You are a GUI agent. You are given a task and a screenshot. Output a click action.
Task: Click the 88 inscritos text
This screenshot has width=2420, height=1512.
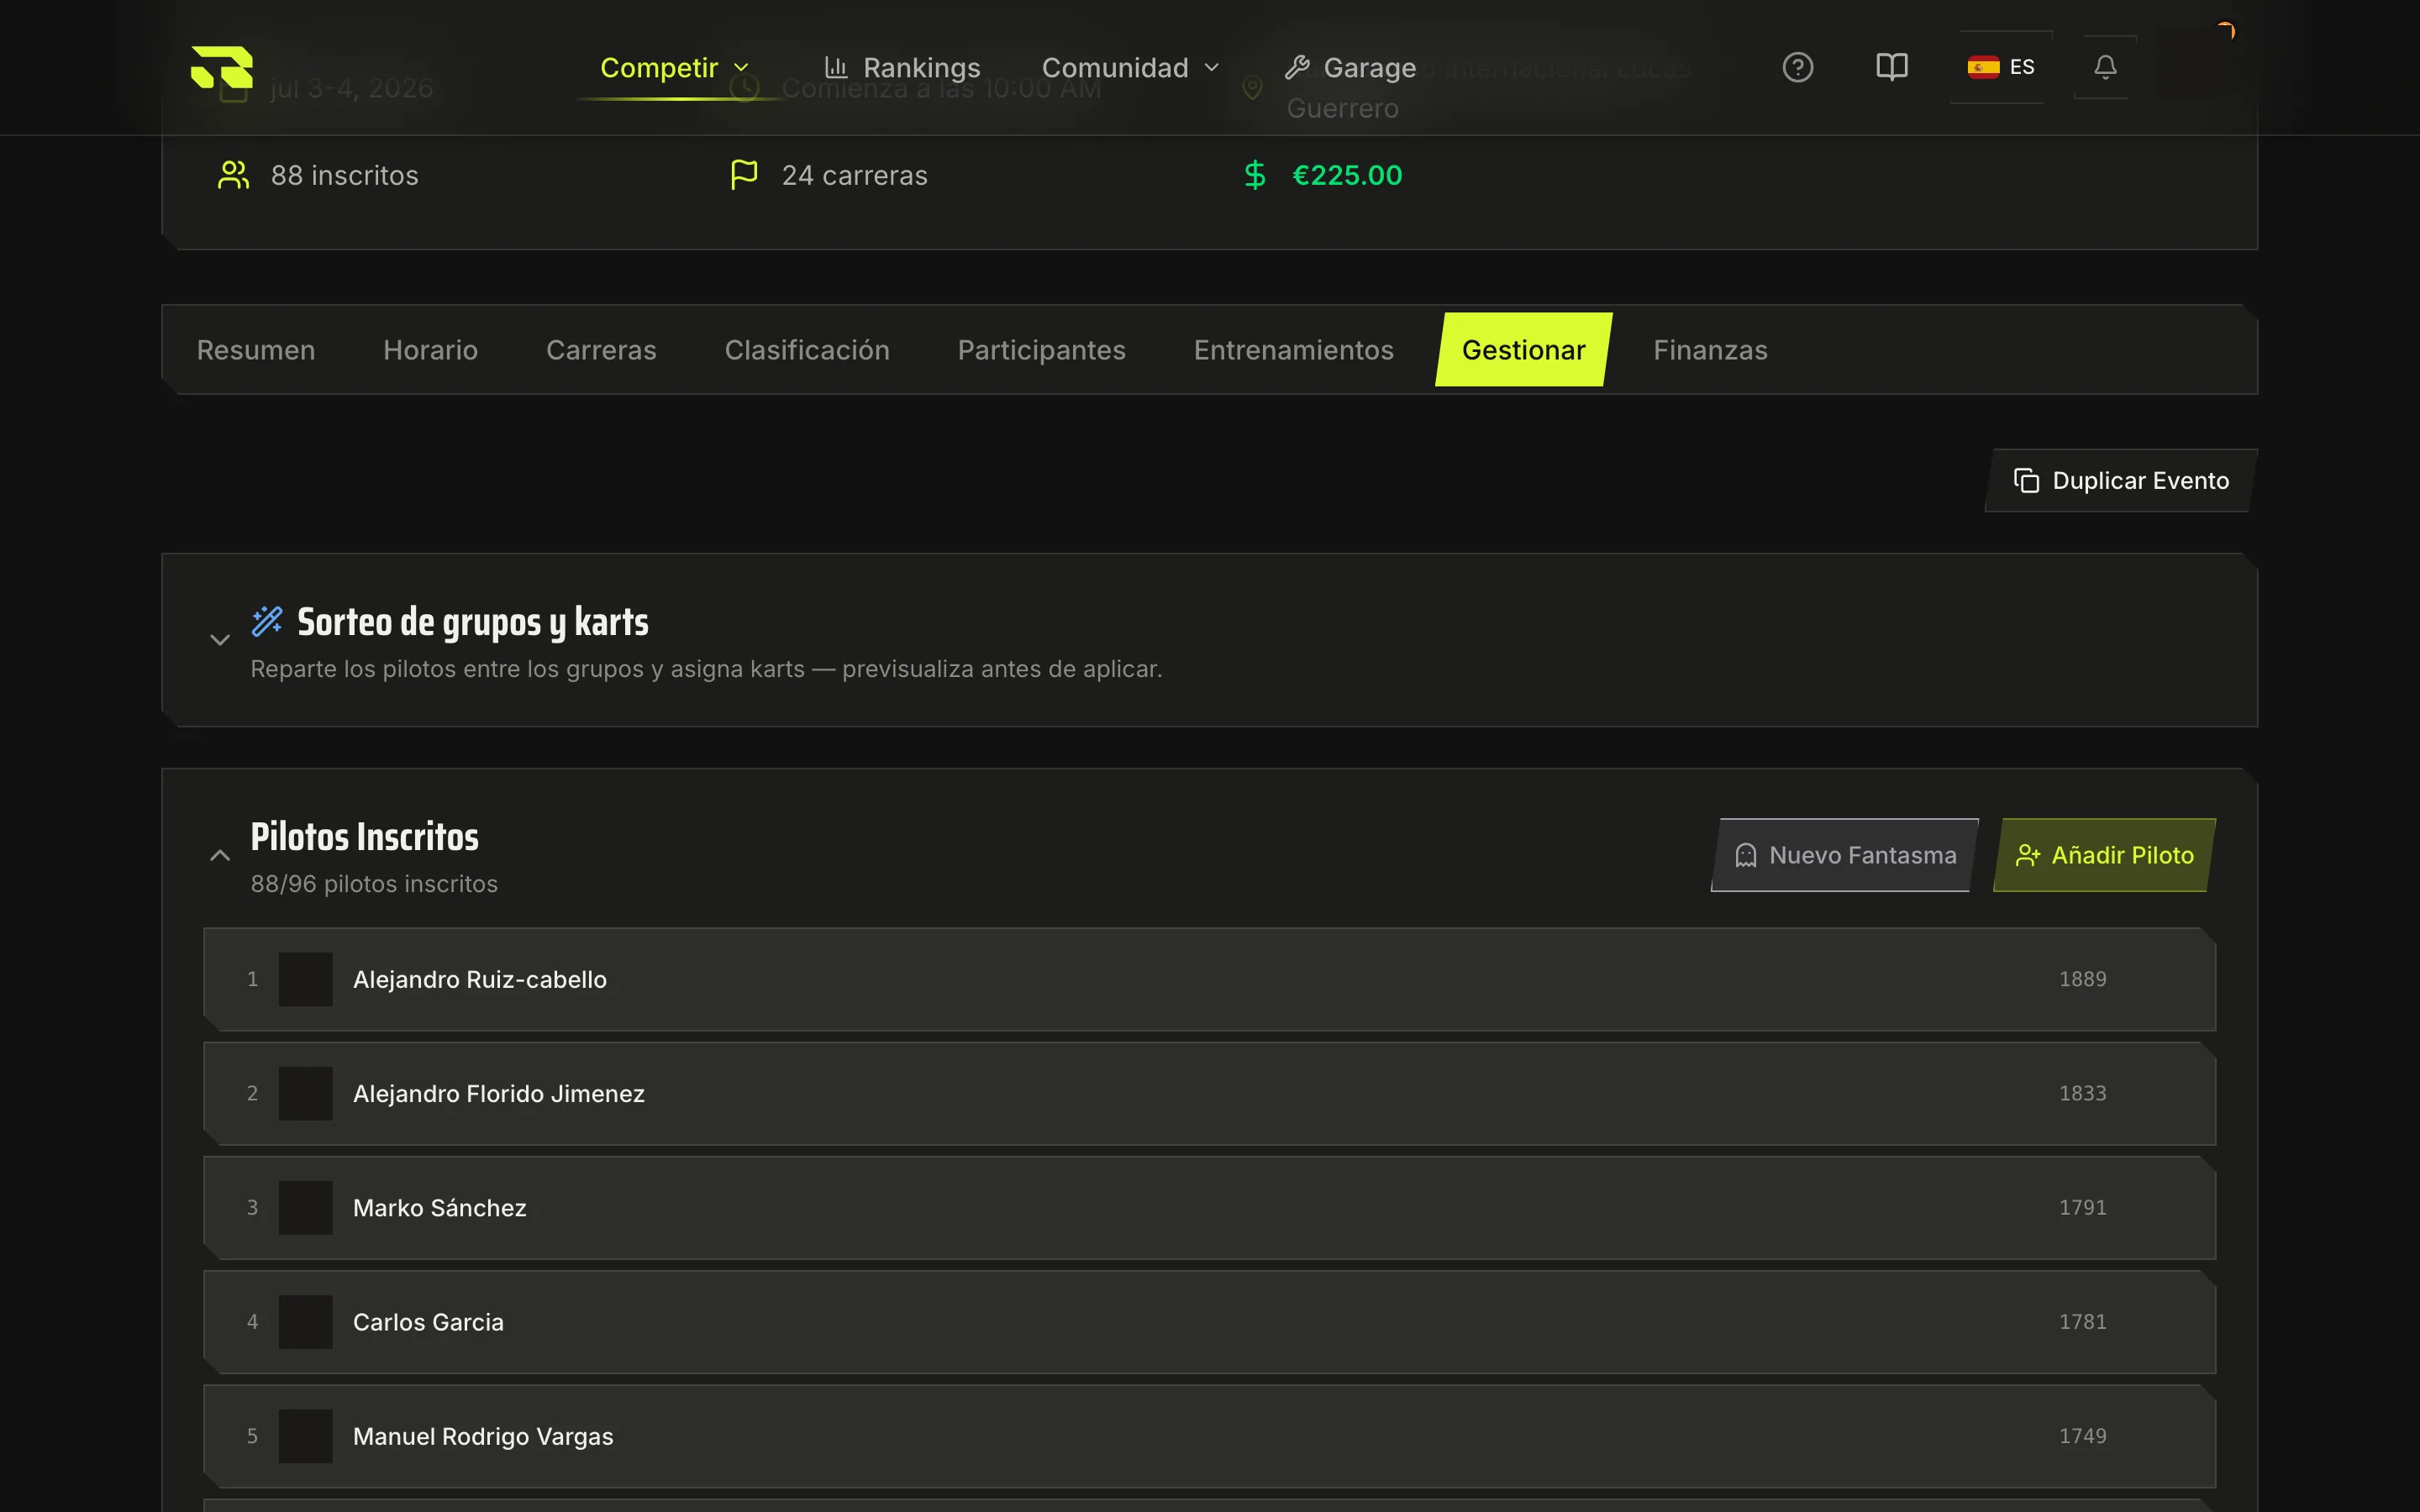click(x=345, y=175)
